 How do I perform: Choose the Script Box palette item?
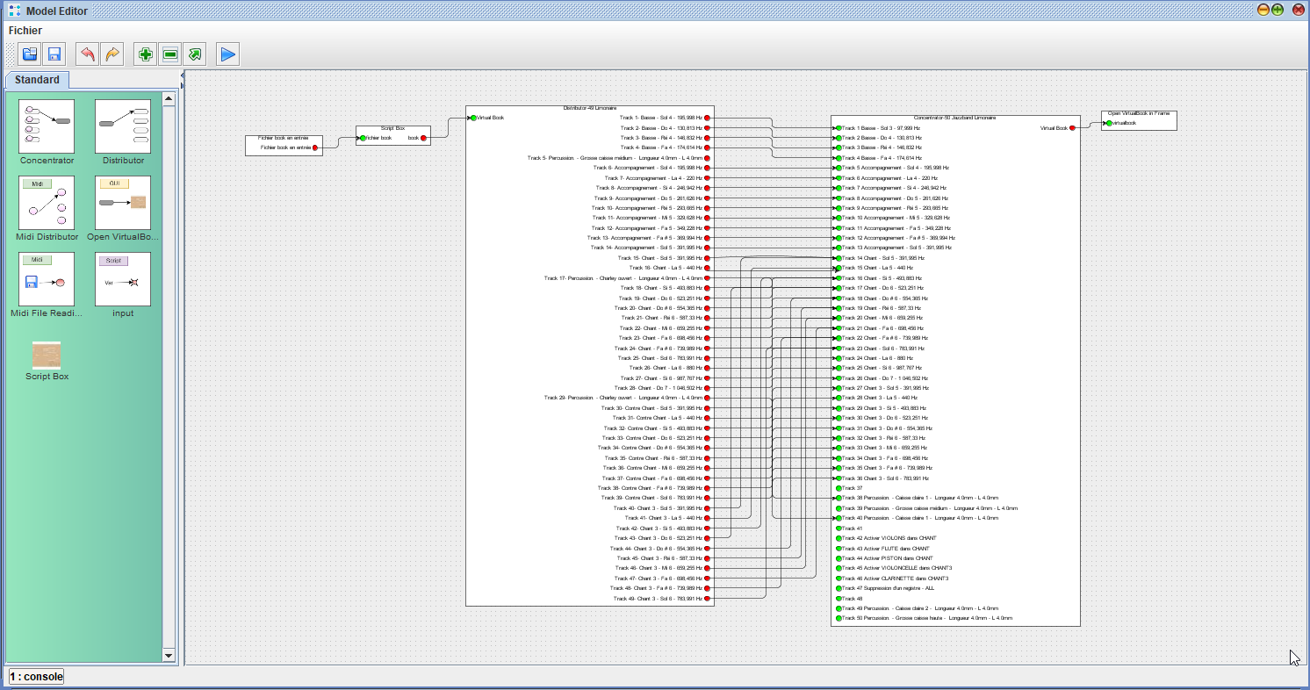[x=47, y=356]
